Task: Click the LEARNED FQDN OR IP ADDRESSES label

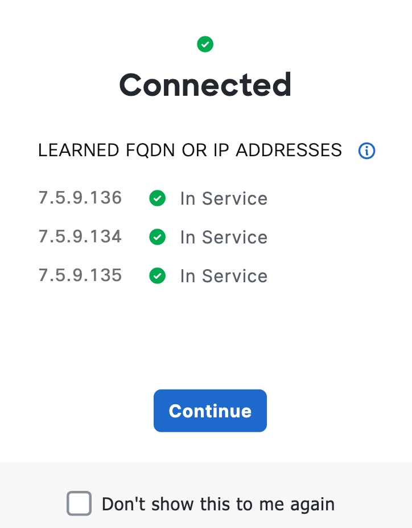Action: click(x=190, y=150)
